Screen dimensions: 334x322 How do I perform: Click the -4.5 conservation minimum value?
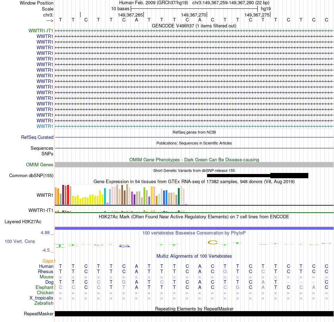[x=46, y=250]
